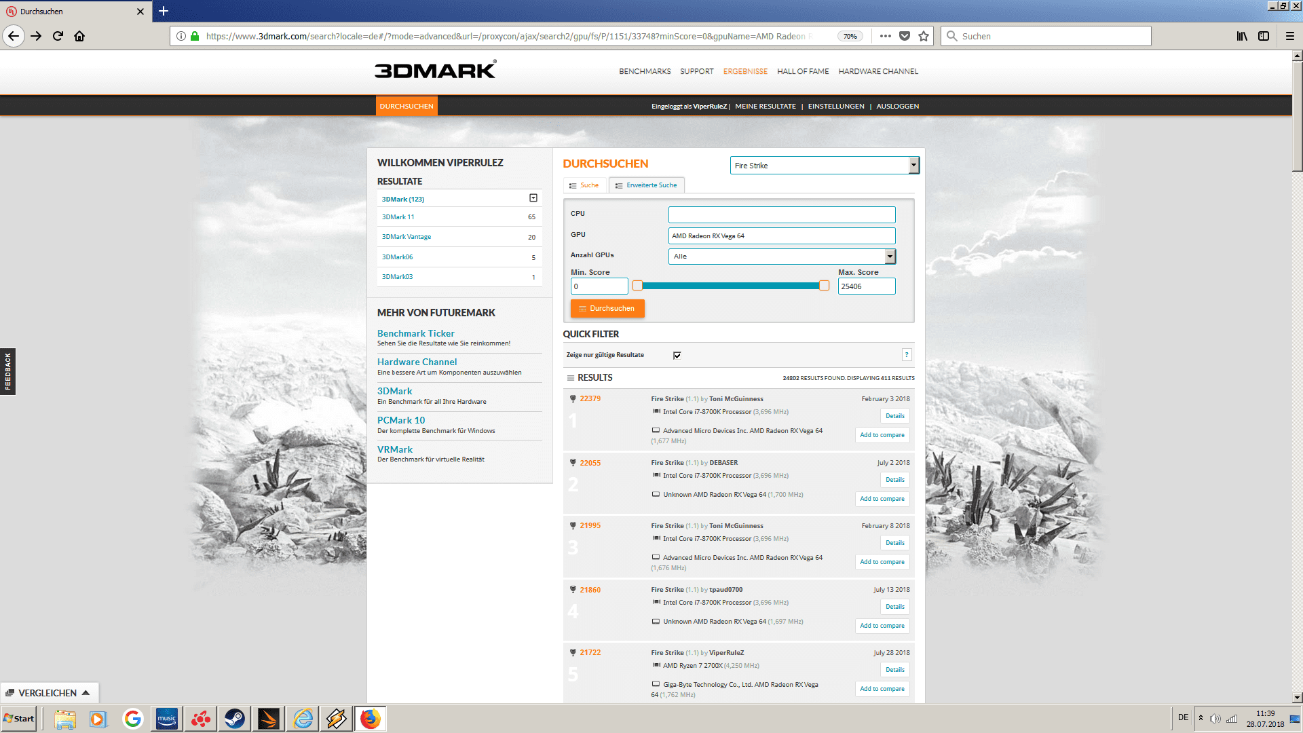The width and height of the screenshot is (1303, 733).
Task: Open the HALL OF FAME menu
Action: [x=803, y=71]
